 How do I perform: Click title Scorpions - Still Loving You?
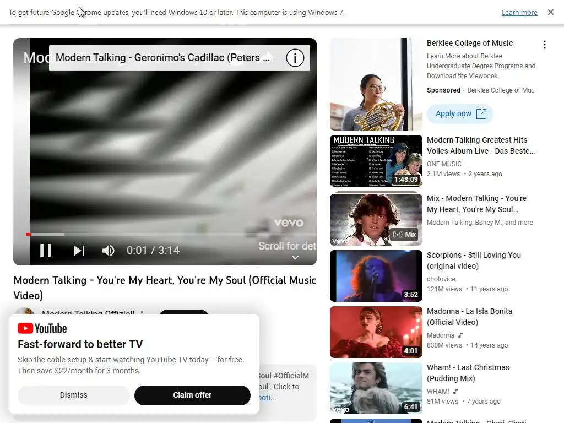474,261
